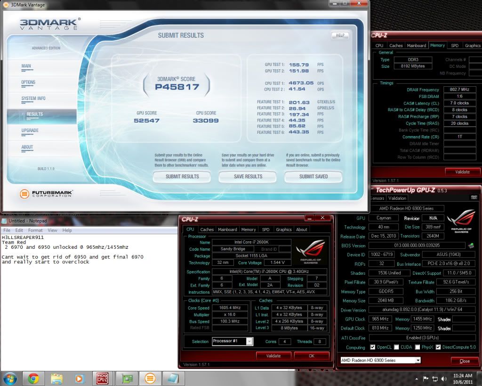Switch to Memory tab in front CPU-Z
Viewport: 482px width, 386px height.
pos(249,230)
